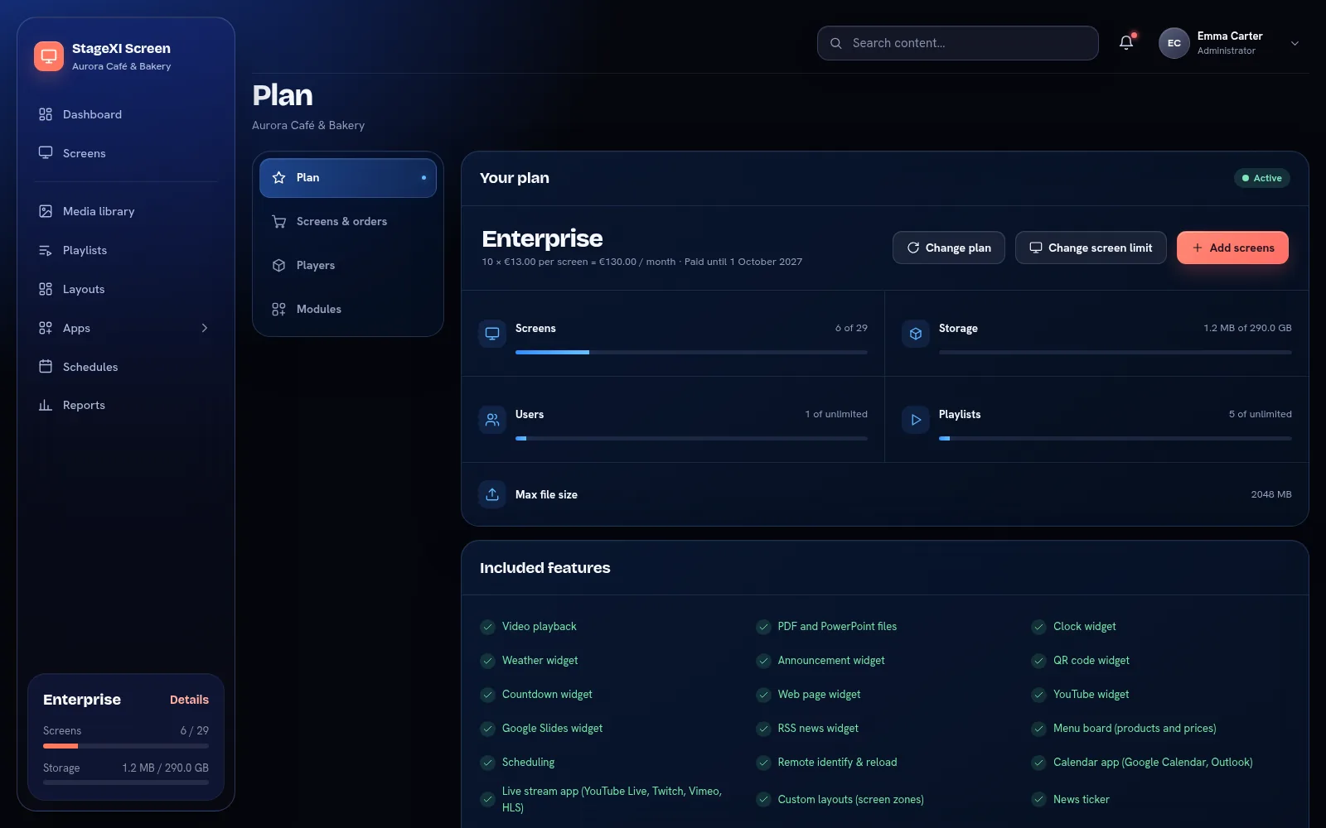Click 'Countdown widget' feature text
The height and width of the screenshot is (828, 1326).
click(x=547, y=694)
